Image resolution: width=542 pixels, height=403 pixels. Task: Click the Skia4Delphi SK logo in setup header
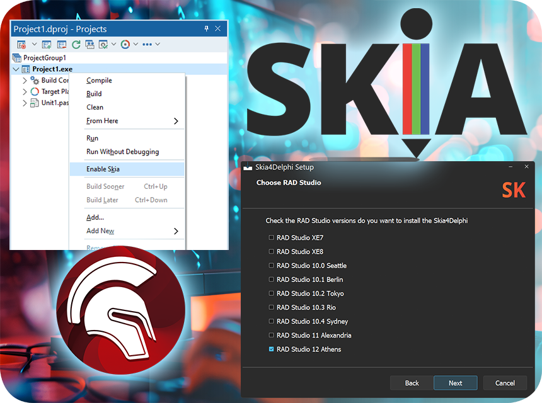click(x=514, y=190)
